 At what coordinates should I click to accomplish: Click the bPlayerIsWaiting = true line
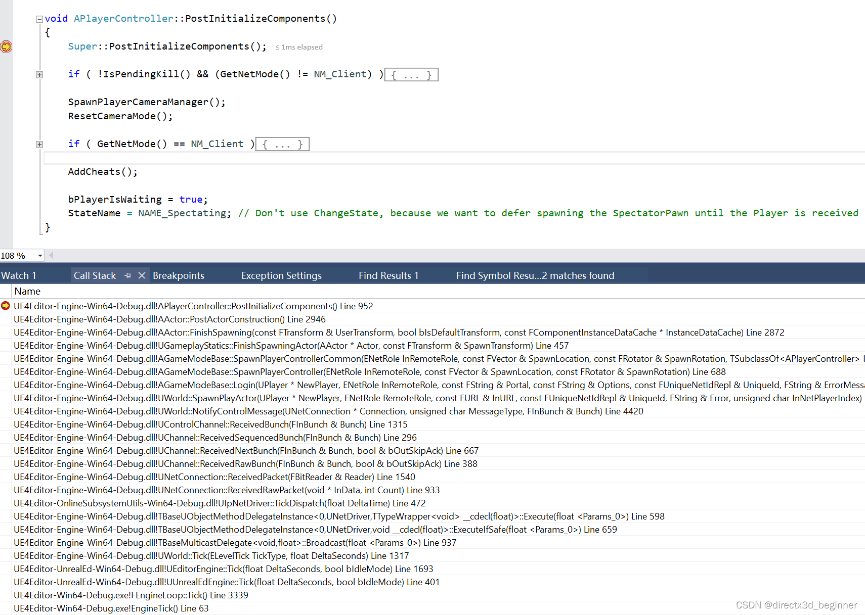pyautogui.click(x=138, y=200)
